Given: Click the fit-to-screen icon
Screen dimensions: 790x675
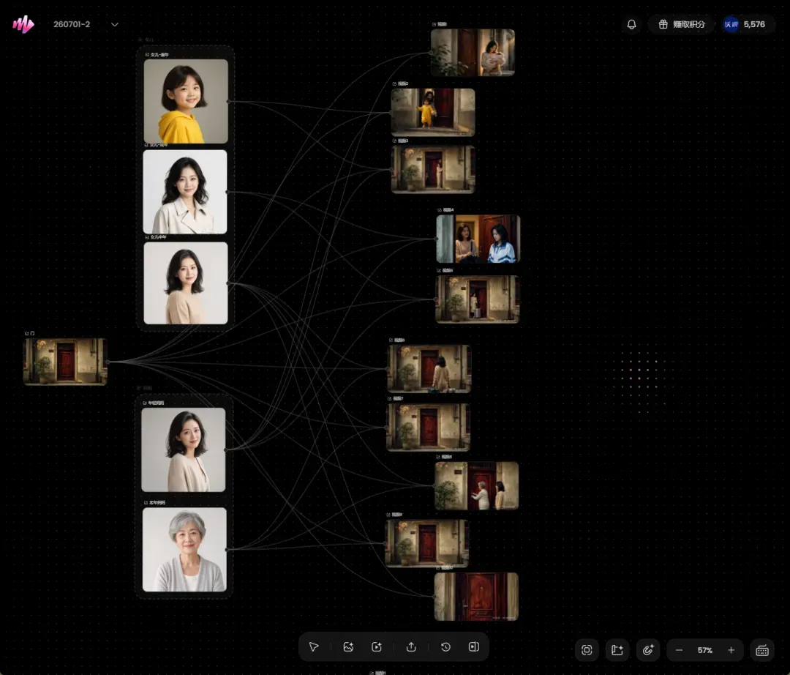Looking at the screenshot, I should point(587,650).
